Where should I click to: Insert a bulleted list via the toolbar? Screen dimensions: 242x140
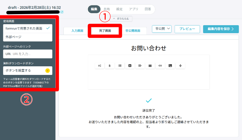click(x=120, y=66)
